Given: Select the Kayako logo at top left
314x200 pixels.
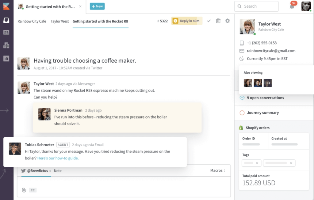Looking at the screenshot, I should 6,6.
